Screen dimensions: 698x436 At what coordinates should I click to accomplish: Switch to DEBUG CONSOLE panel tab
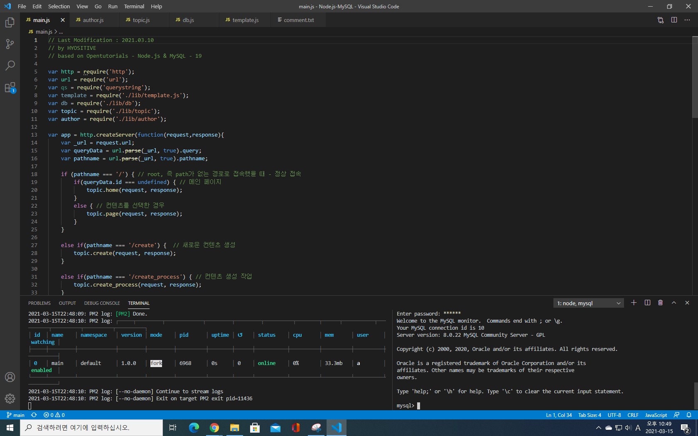[x=102, y=303]
